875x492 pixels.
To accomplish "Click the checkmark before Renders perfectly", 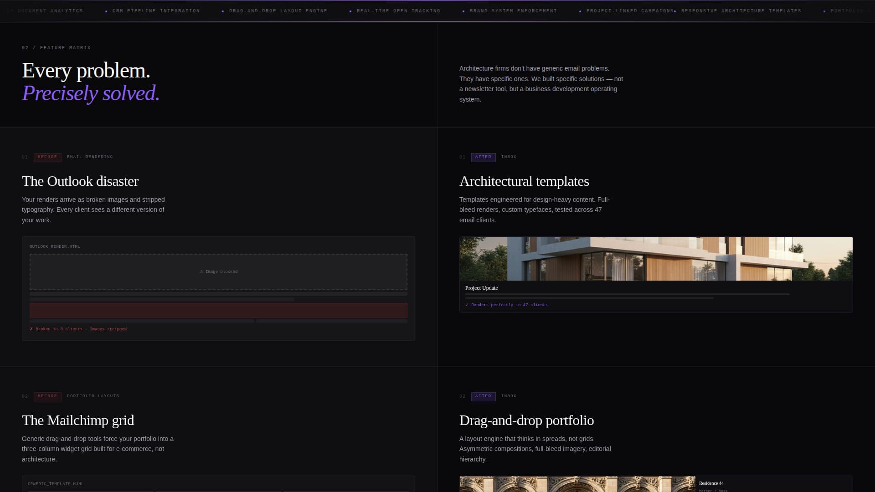I will pyautogui.click(x=467, y=305).
